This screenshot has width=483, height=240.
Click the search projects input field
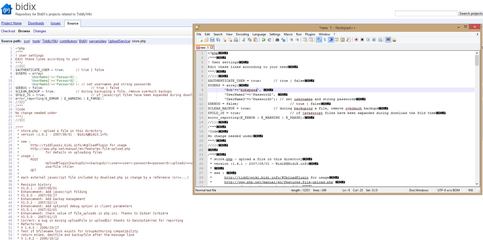point(426,13)
